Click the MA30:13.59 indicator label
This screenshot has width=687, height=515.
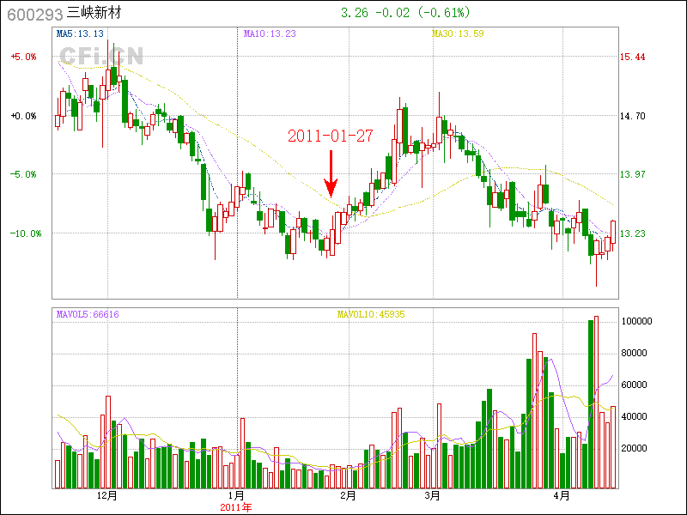pyautogui.click(x=458, y=34)
